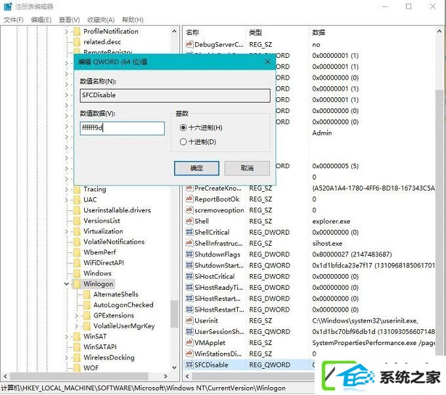Select the WinStationsDi... value icon
Image resolution: width=446 pixels, height=395 pixels.
189,354
